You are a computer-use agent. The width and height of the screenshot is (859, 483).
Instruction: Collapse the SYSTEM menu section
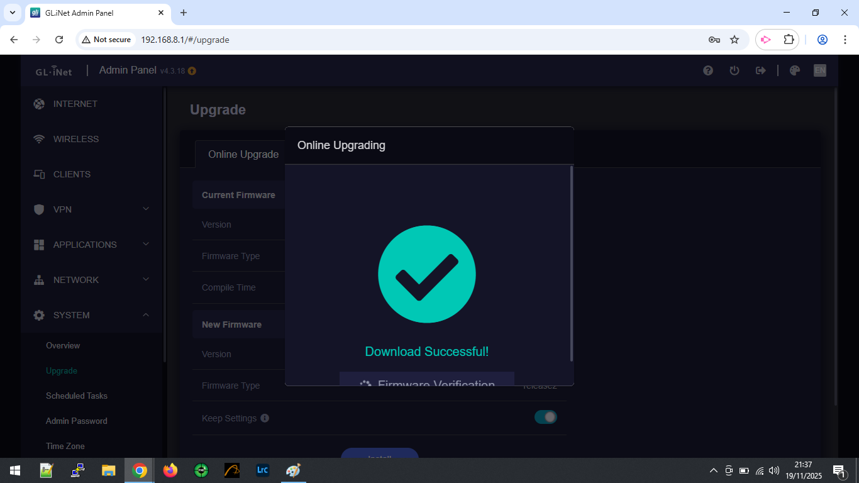(x=146, y=315)
